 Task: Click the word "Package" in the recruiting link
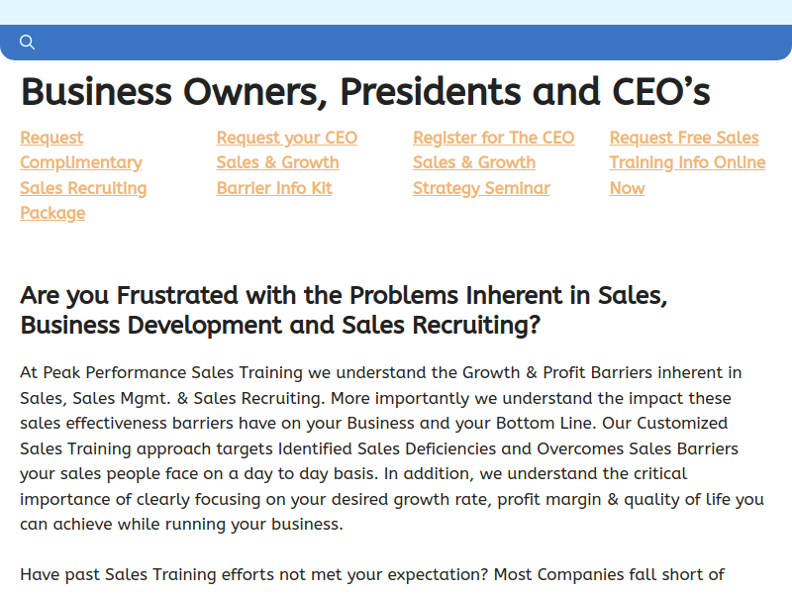(x=52, y=213)
